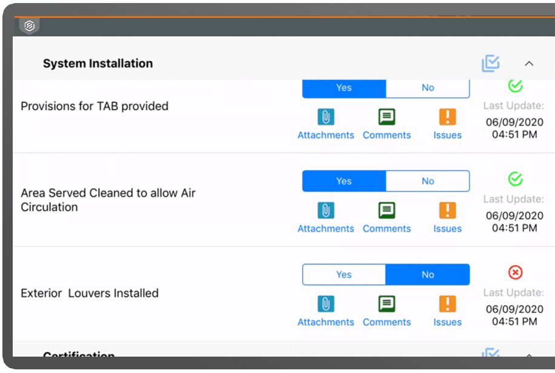Viewport: 555px width, 373px height.
Task: Open Issues icon for Area Served Cleaned
Action: coord(447,210)
